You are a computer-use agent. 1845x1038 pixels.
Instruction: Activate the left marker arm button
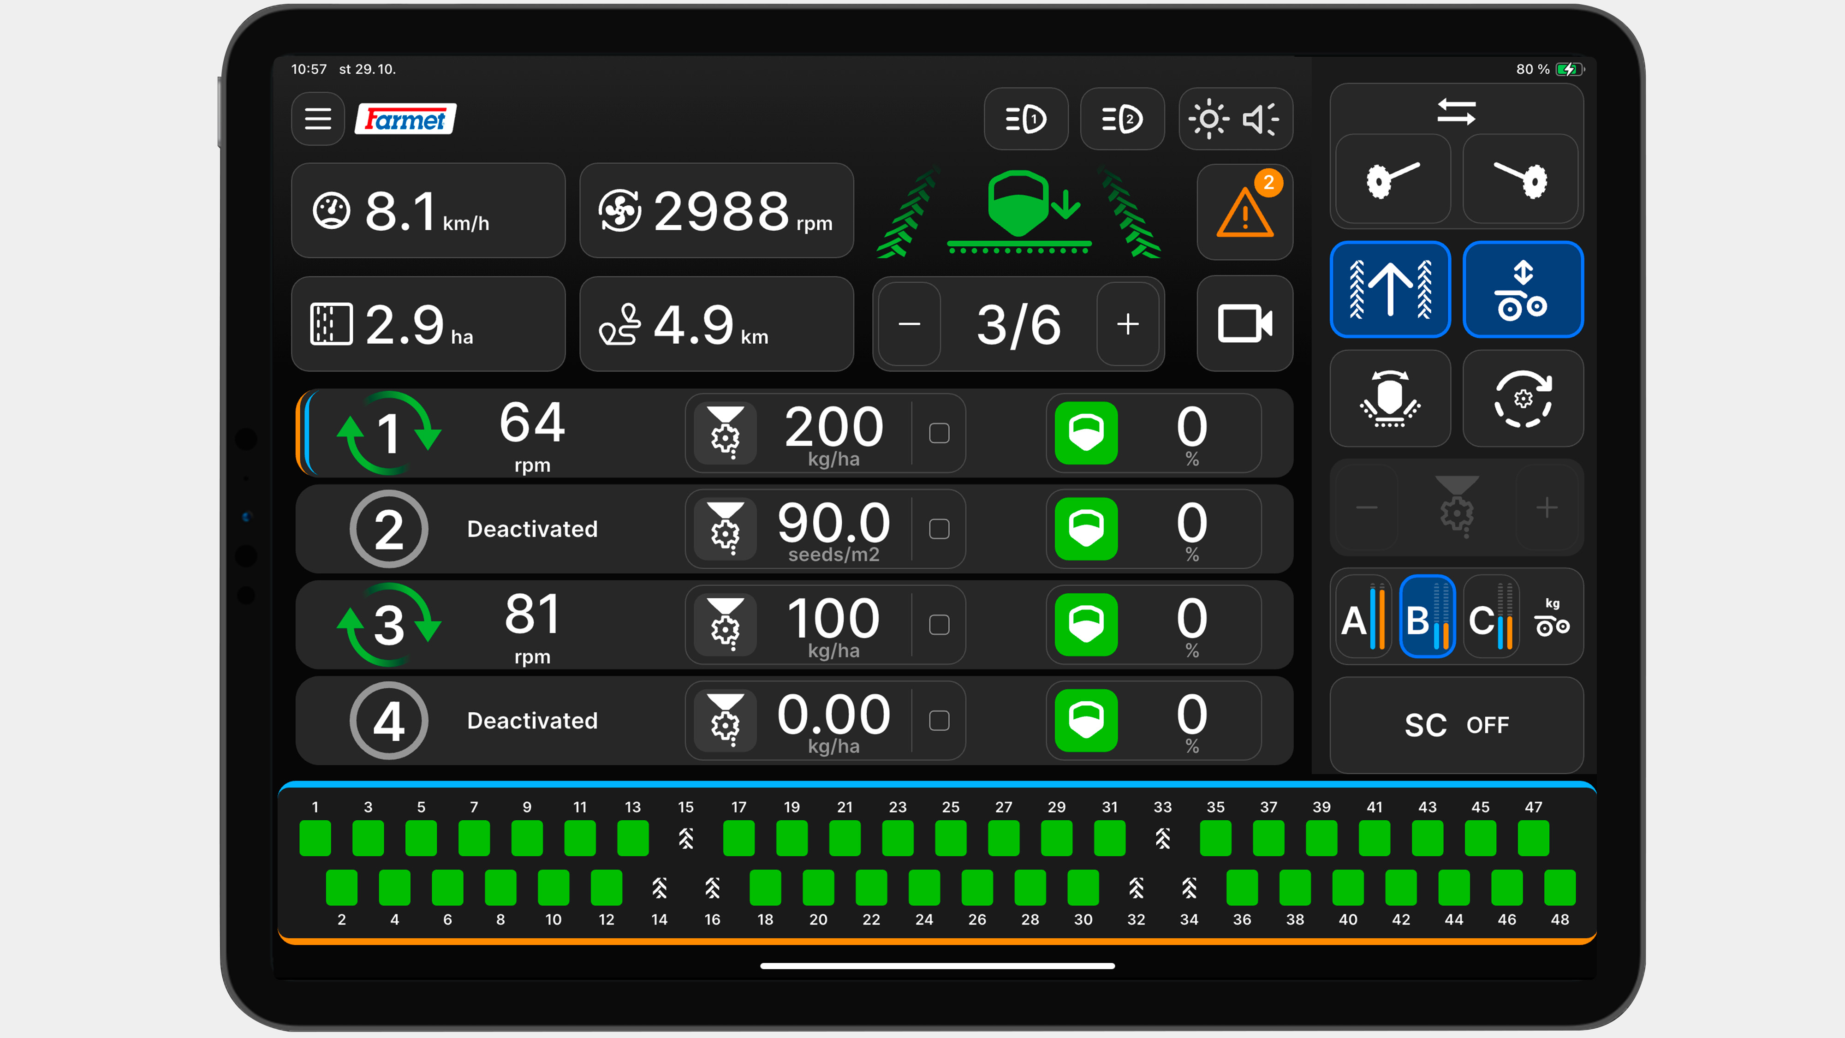tap(1393, 179)
